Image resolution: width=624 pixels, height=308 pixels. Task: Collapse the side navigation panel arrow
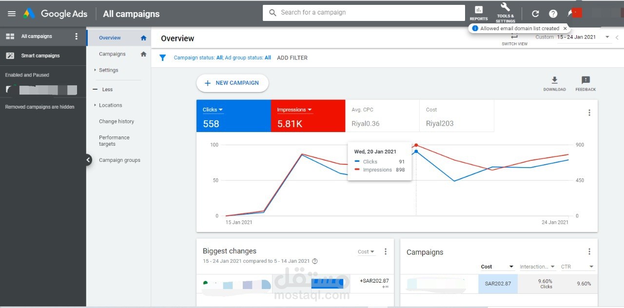point(88,159)
